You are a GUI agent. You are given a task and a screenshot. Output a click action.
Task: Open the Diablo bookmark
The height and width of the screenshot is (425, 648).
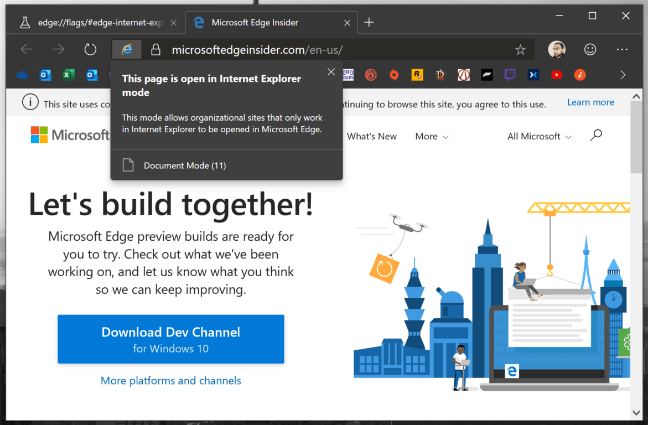[x=440, y=75]
